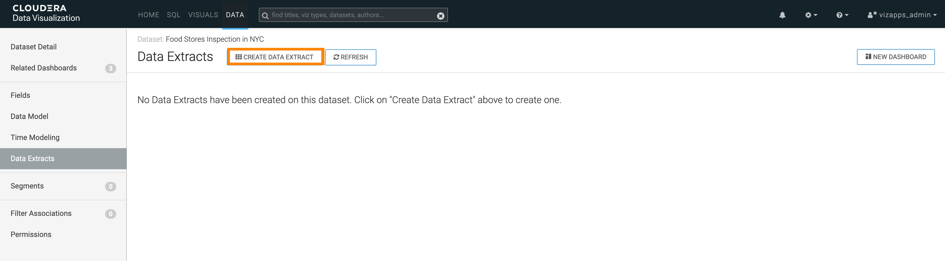
Task: Focus the search titles input field
Action: [352, 15]
